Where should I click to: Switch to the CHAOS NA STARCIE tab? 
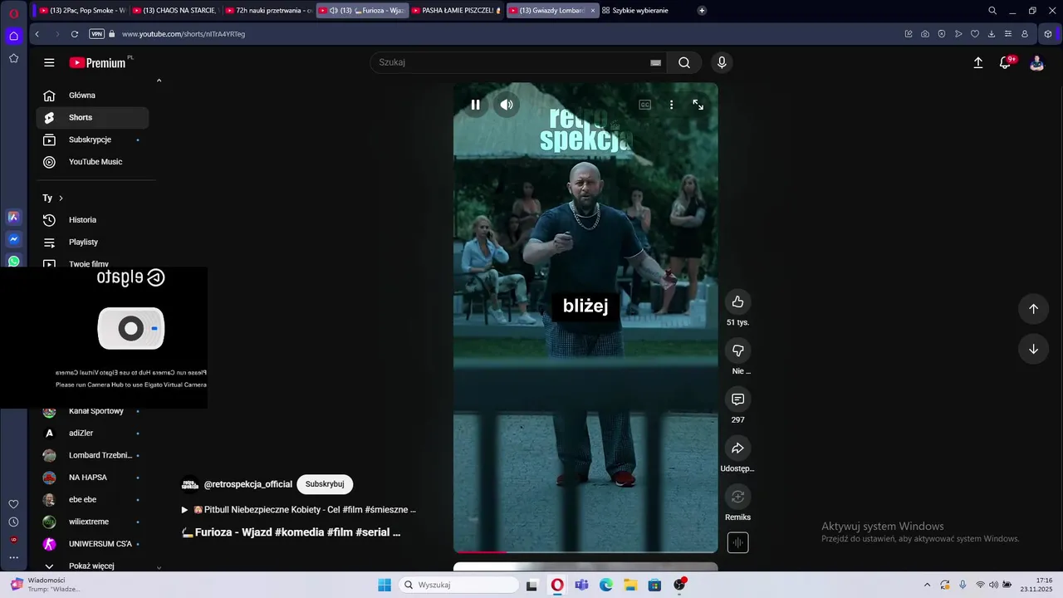pos(176,11)
